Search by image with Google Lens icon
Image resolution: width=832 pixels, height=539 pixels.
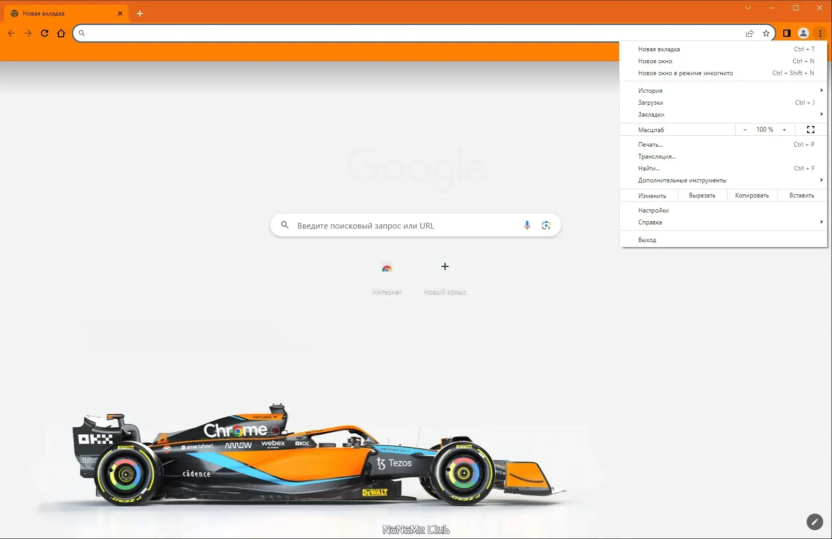[546, 225]
